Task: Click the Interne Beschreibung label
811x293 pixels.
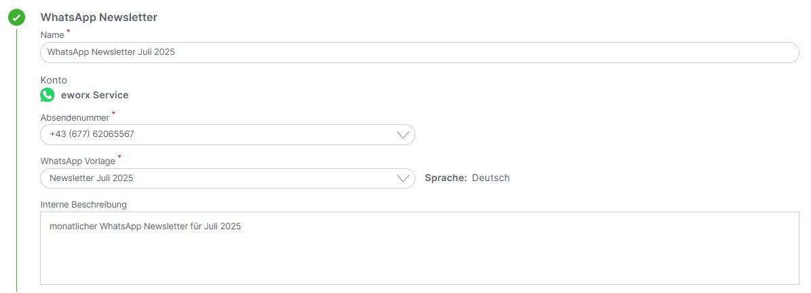Action: click(x=83, y=205)
